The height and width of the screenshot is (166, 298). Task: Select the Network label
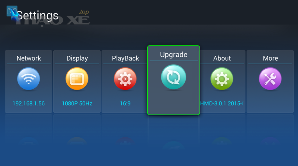point(29,58)
